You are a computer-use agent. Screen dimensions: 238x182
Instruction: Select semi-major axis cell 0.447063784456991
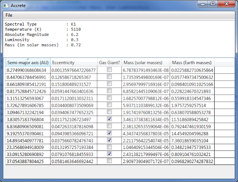(x=28, y=77)
